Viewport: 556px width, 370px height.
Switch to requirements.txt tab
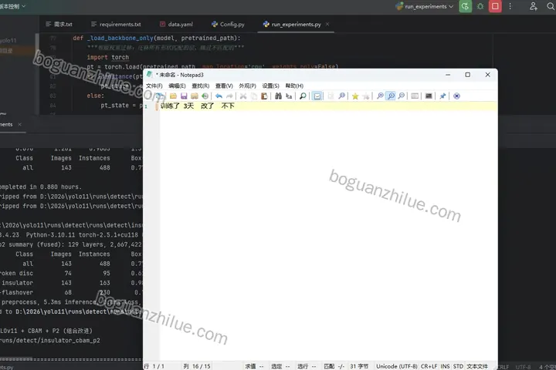[x=116, y=24]
